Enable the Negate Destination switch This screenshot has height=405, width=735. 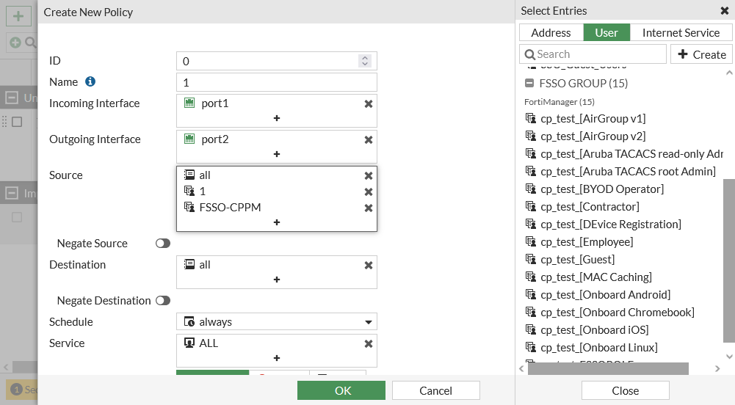point(163,301)
